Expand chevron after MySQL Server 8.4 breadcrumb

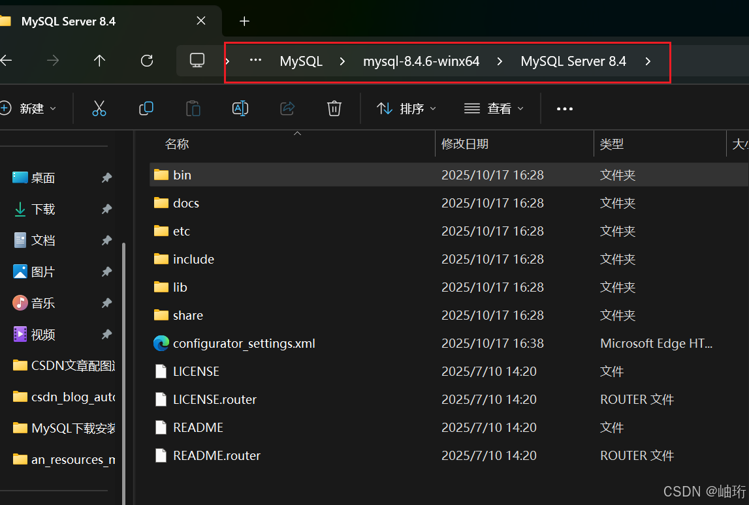coord(648,61)
